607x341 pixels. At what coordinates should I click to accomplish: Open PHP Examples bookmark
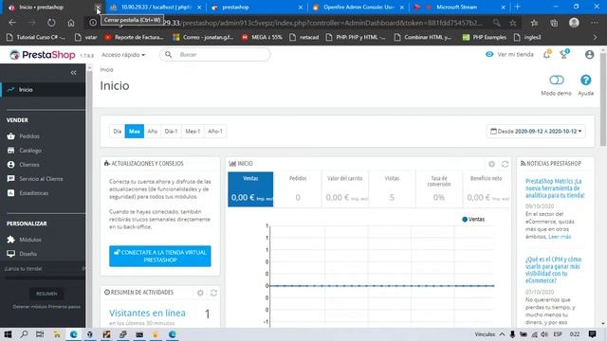(485, 37)
